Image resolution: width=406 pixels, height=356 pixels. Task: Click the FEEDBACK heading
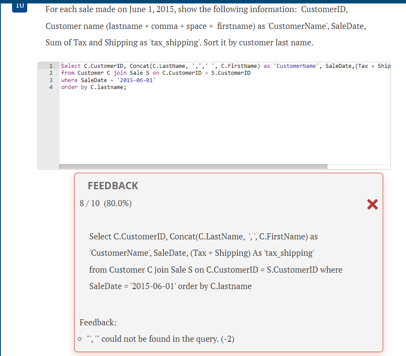point(113,185)
